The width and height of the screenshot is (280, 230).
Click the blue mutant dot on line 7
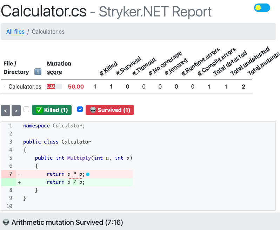click(88, 174)
